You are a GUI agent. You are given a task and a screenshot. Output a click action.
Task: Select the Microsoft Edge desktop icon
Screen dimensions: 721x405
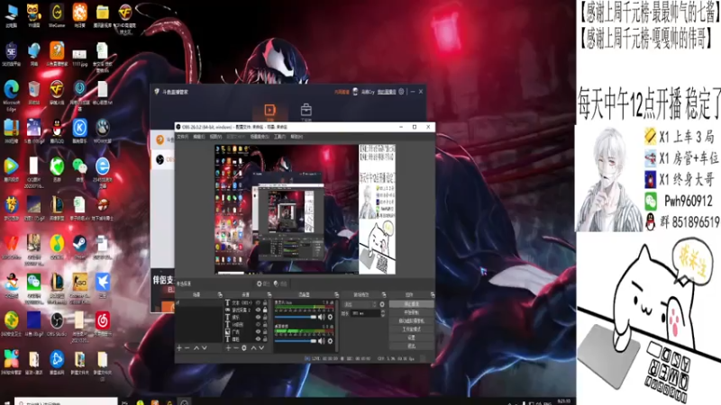click(12, 94)
